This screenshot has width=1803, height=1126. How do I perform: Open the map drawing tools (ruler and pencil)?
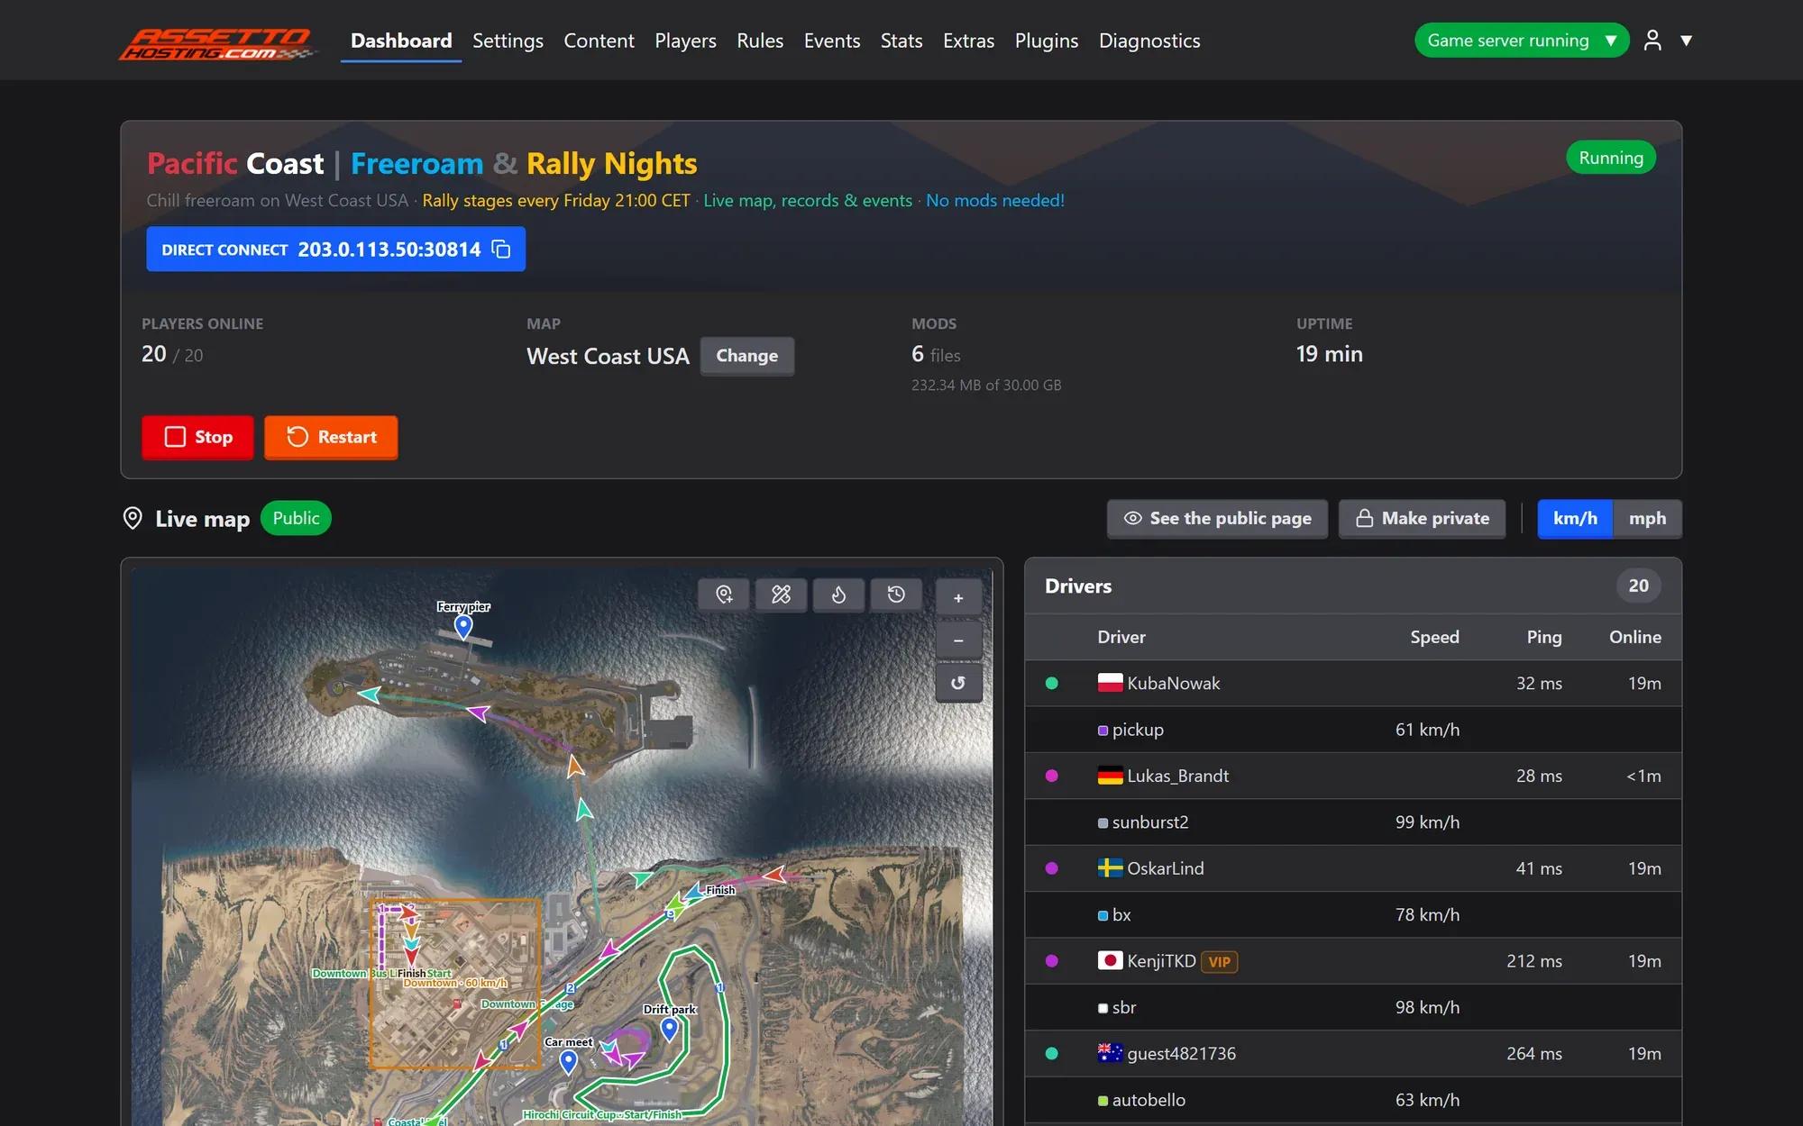pyautogui.click(x=781, y=595)
